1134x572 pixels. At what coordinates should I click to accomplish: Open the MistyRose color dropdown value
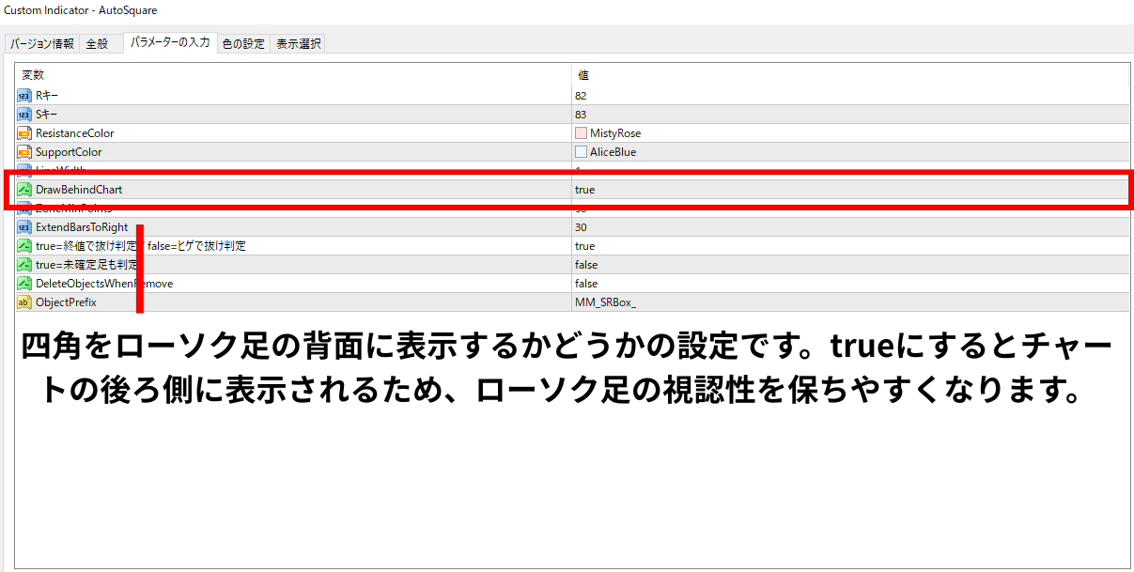click(x=850, y=133)
